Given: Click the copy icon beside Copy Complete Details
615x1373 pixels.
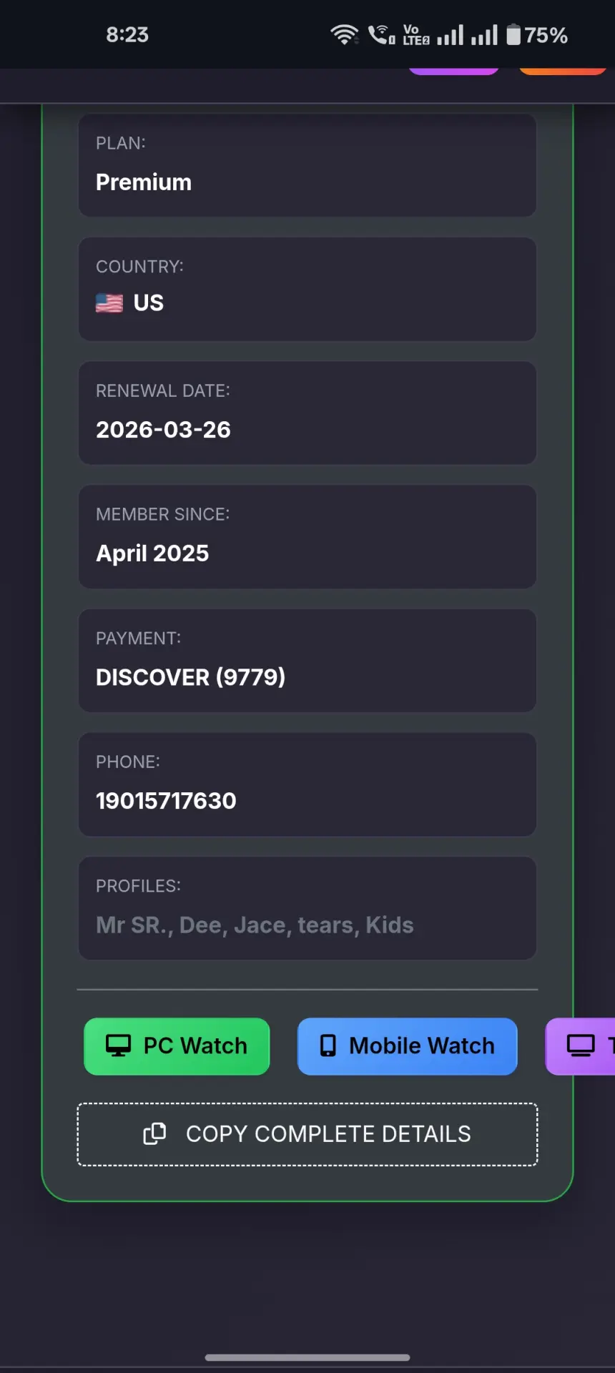Looking at the screenshot, I should pyautogui.click(x=154, y=1133).
